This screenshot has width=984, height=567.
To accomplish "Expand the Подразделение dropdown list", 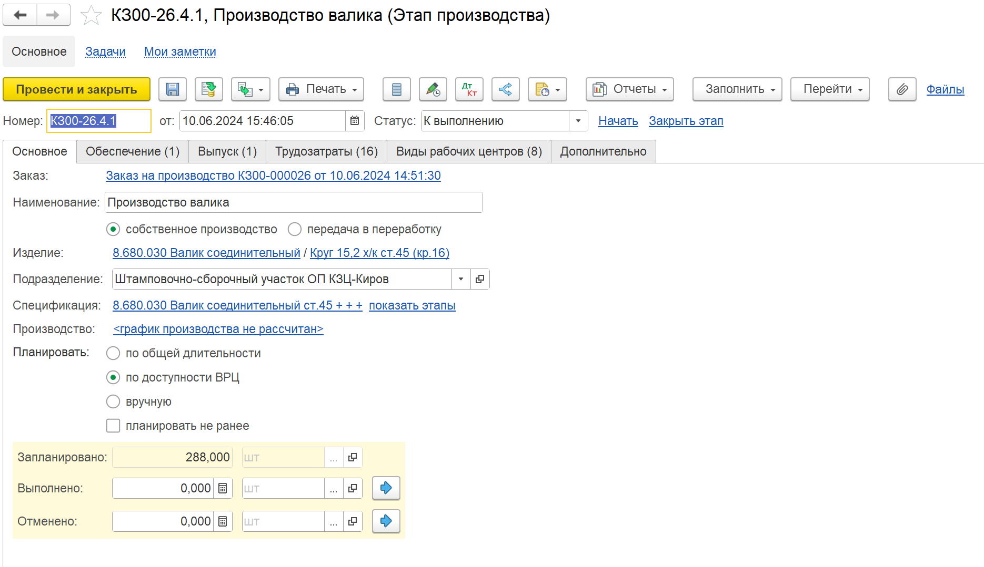I will 461,279.
